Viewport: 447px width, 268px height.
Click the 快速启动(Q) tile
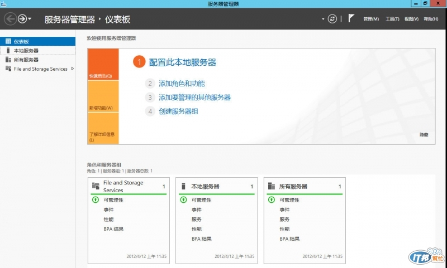click(x=103, y=64)
